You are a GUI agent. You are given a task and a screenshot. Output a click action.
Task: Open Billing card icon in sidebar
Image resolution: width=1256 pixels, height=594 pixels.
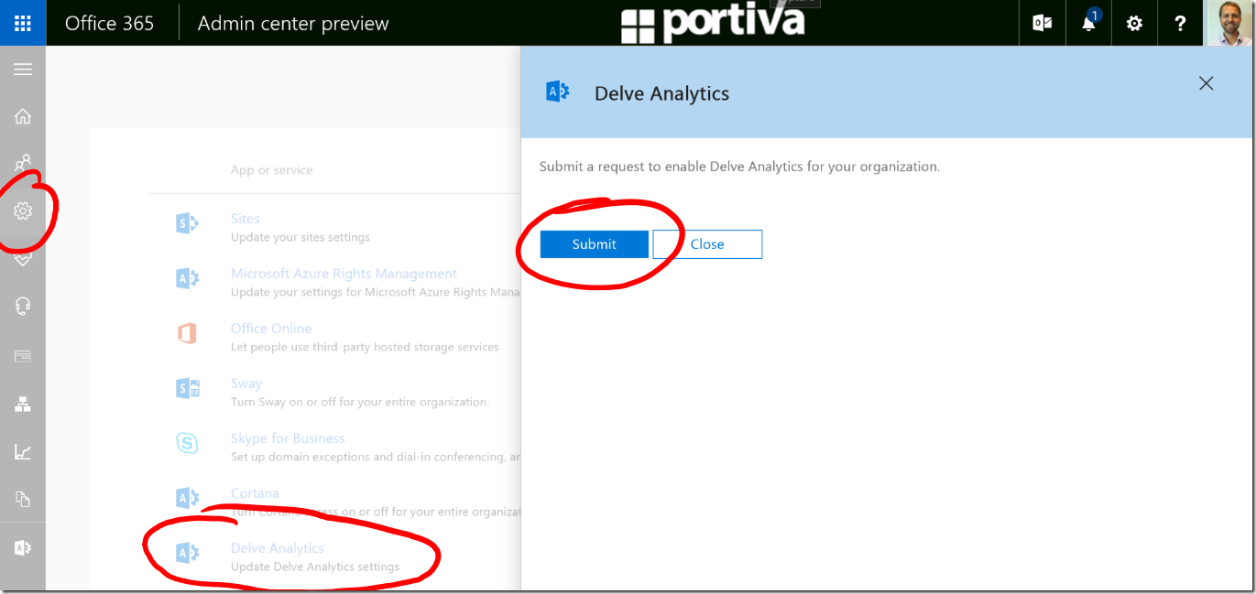point(23,355)
